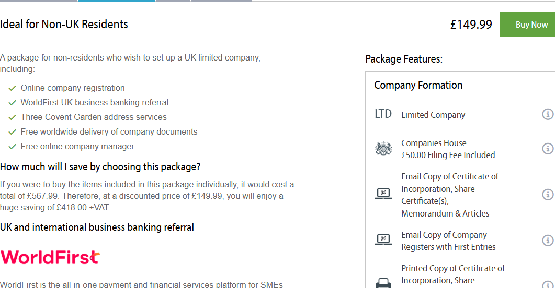Screen dimensions: 555x288
Task: Click checkmark beside Free online company manager
Action: 13,147
